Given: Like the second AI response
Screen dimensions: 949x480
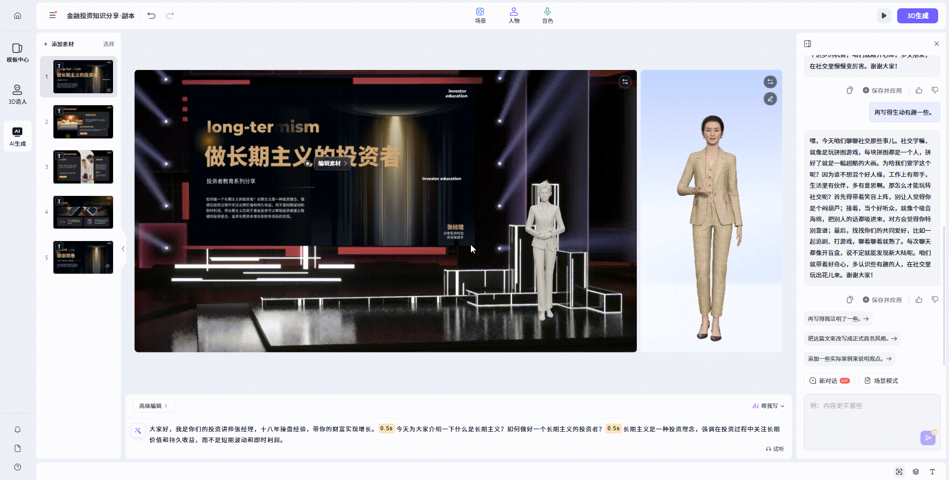Looking at the screenshot, I should coord(919,300).
